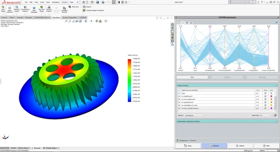The height and width of the screenshot is (152, 280).
Task: Uncheck Show for fin_thickness@Sketch8 row
Action: point(265,99)
